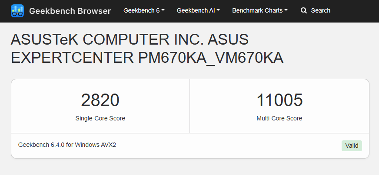This screenshot has height=175, width=379.
Task: Click the caret arrow beside Geekbench 6
Action: (x=163, y=10)
